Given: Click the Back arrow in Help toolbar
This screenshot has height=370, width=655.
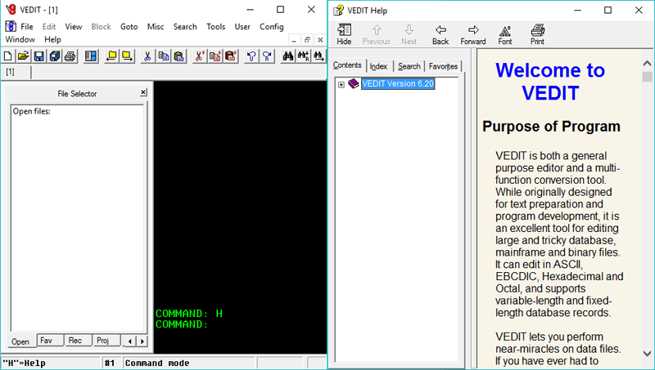Looking at the screenshot, I should point(440,34).
